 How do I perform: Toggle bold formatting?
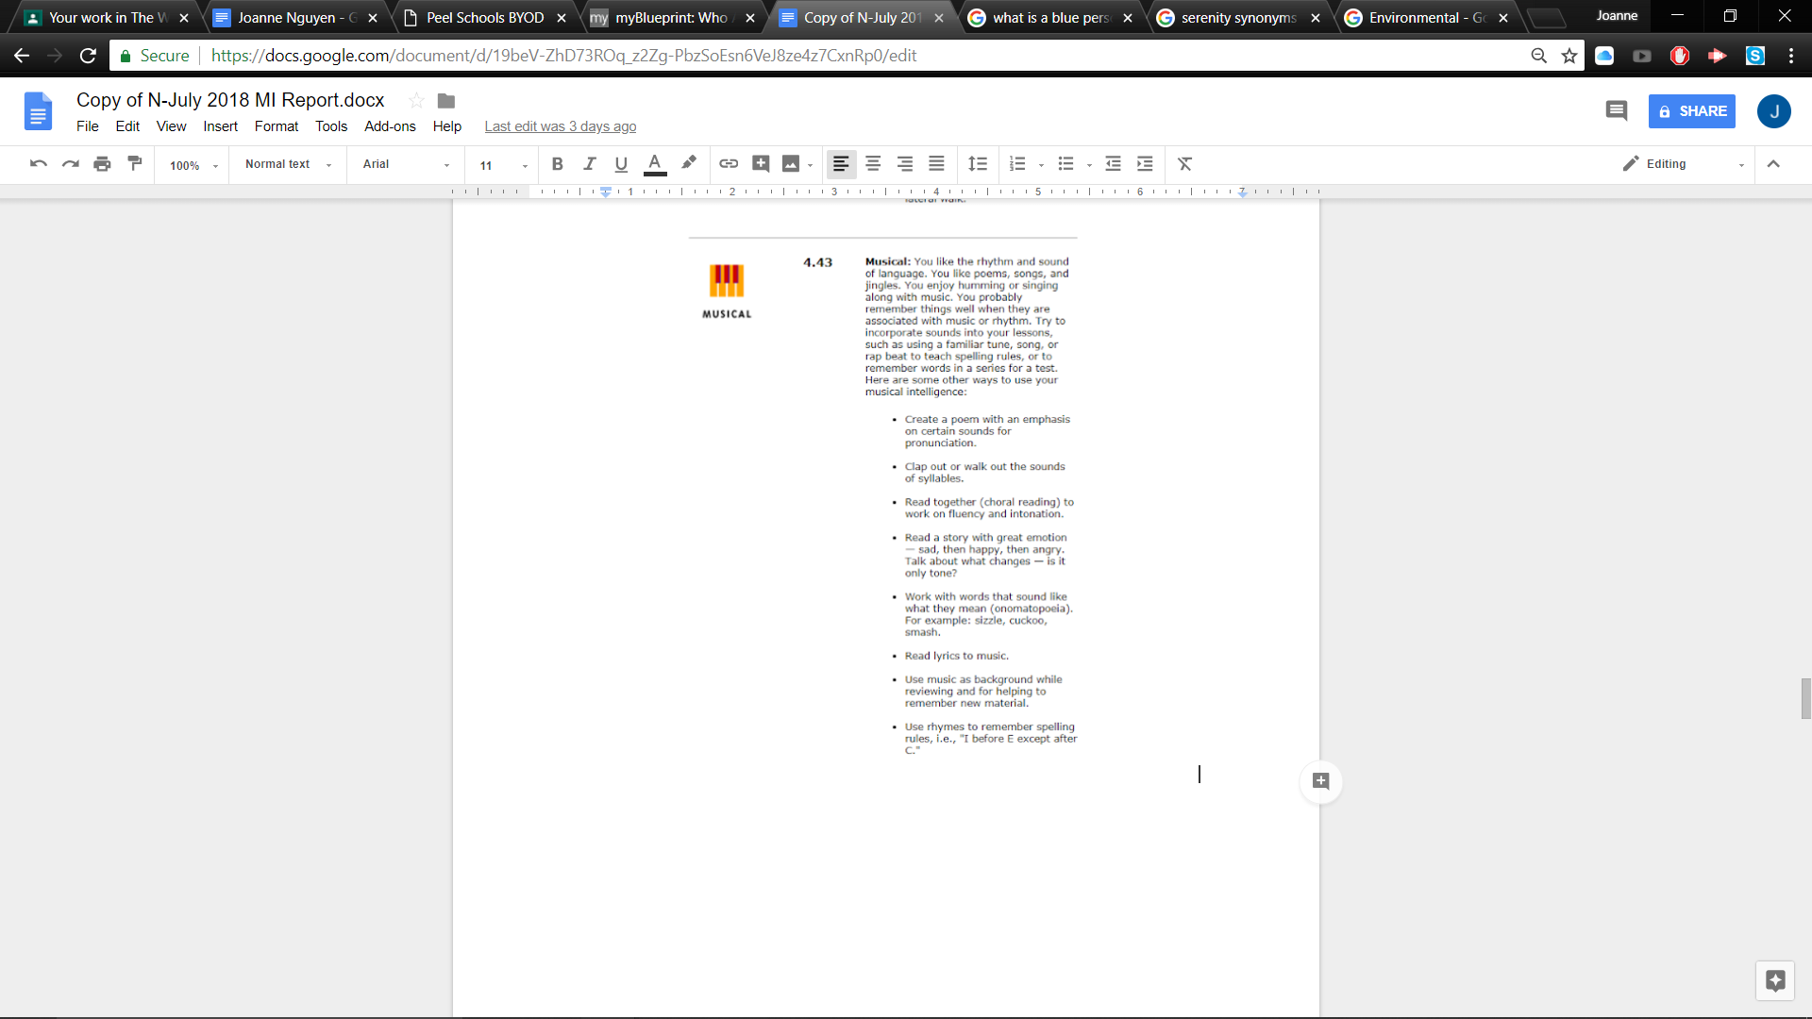(558, 164)
